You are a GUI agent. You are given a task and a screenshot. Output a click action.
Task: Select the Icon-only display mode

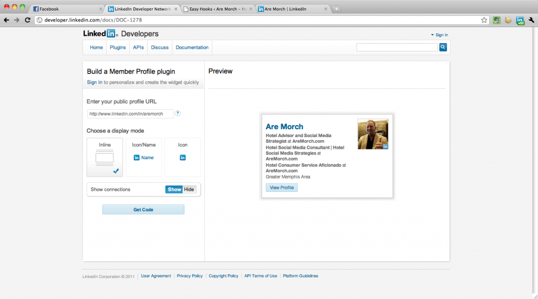[x=182, y=158]
